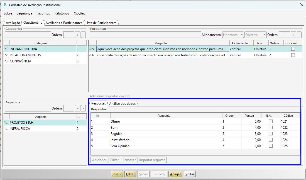Toggle Opcional checkbox for question 285

coord(293,49)
